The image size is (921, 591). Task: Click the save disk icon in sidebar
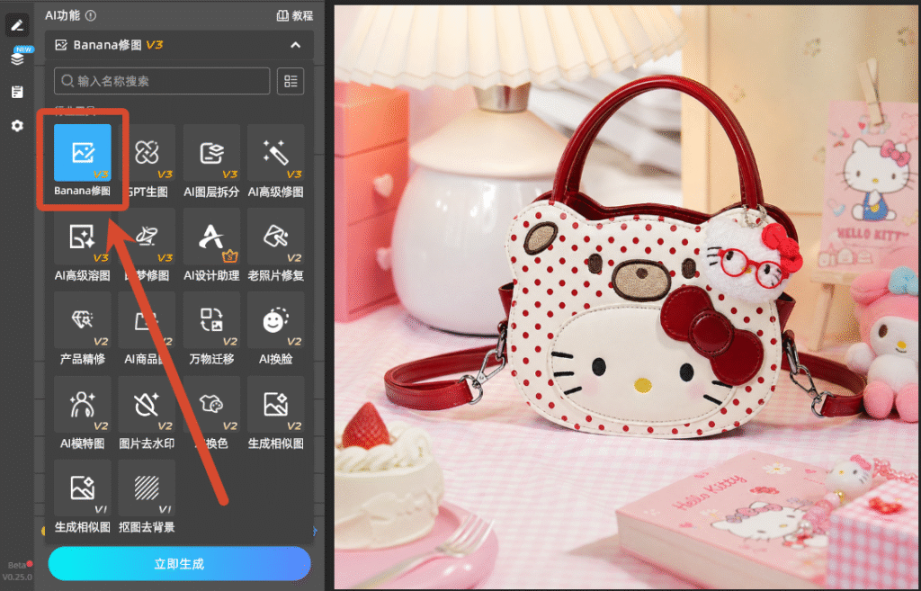(17, 92)
